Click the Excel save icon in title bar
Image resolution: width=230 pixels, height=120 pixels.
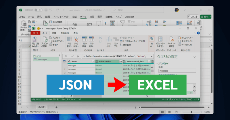[46, 10]
